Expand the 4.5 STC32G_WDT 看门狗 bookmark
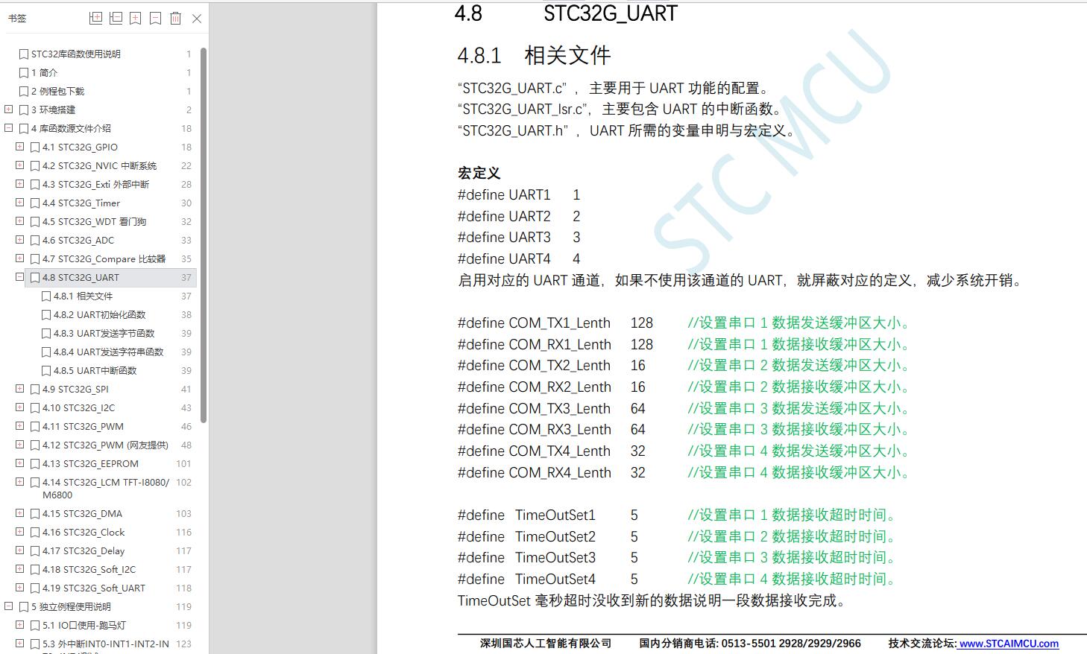 pyautogui.click(x=20, y=221)
